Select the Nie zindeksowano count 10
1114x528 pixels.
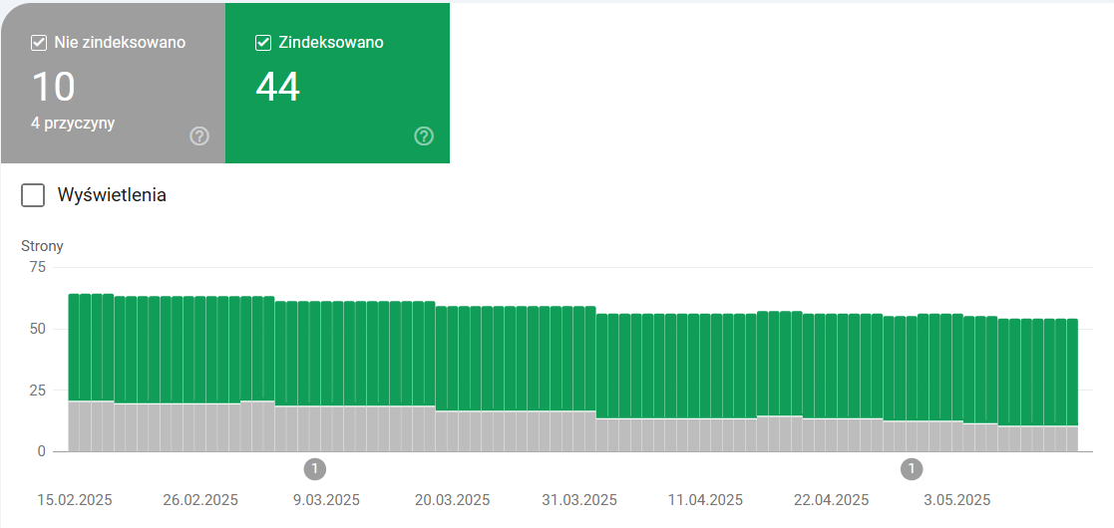click(x=53, y=88)
